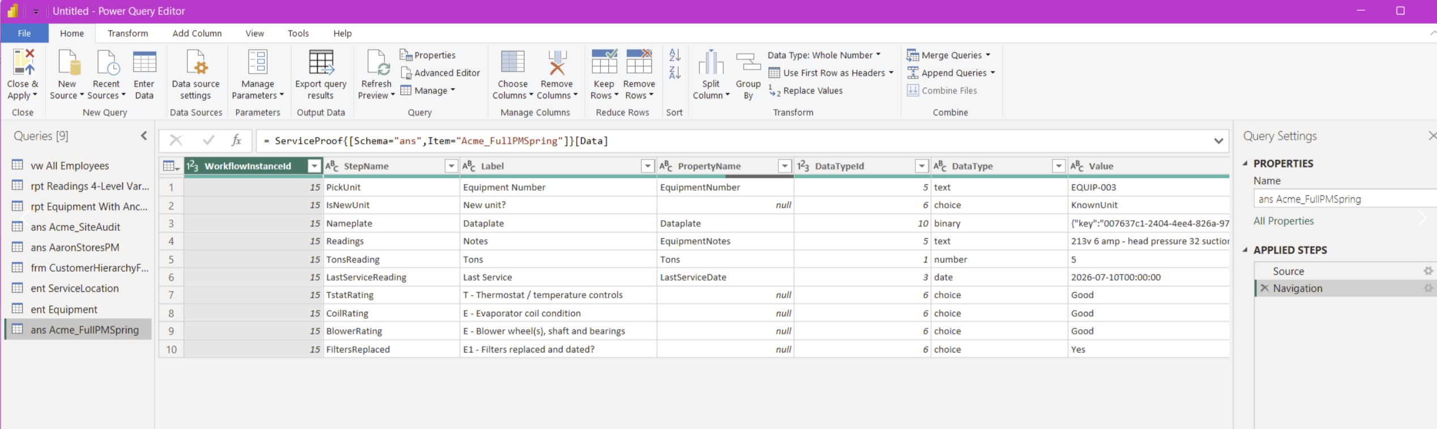The width and height of the screenshot is (1437, 429).
Task: Delete the Navigation step with X
Action: pyautogui.click(x=1264, y=288)
